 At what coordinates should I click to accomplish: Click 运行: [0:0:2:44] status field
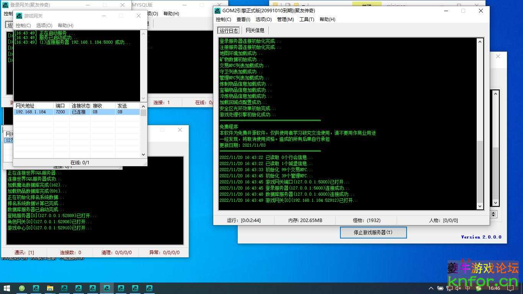pos(244,220)
